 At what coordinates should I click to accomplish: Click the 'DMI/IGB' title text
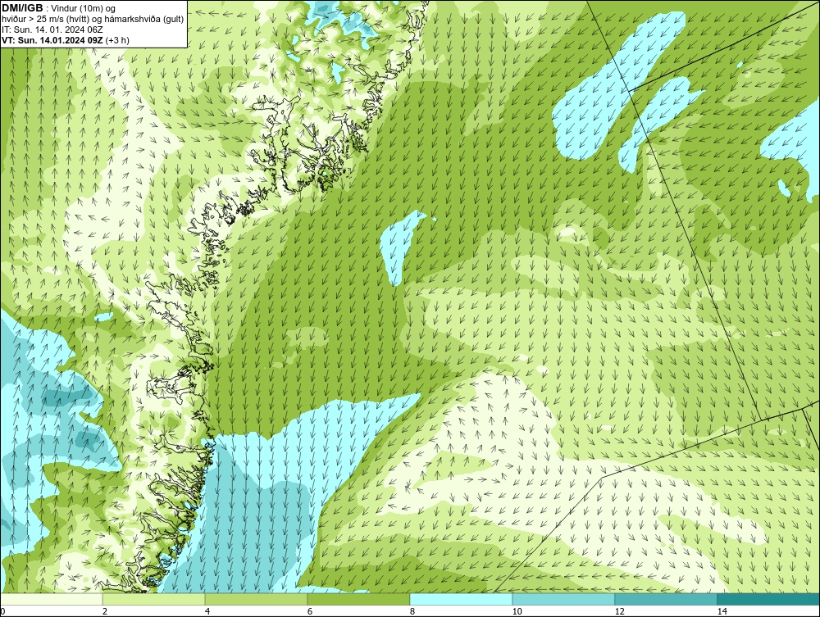pyautogui.click(x=22, y=8)
